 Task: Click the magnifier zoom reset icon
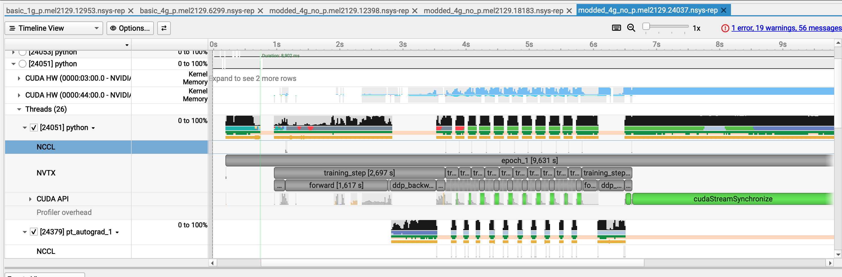coord(631,28)
